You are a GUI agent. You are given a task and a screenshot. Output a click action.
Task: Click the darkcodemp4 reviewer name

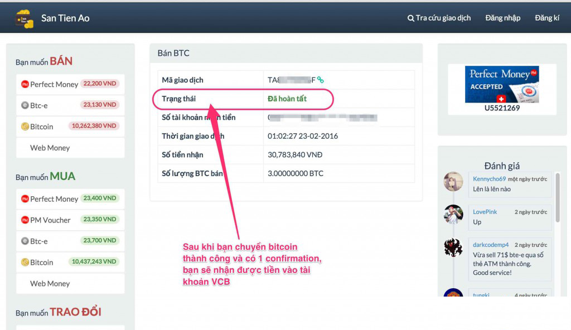pos(491,245)
